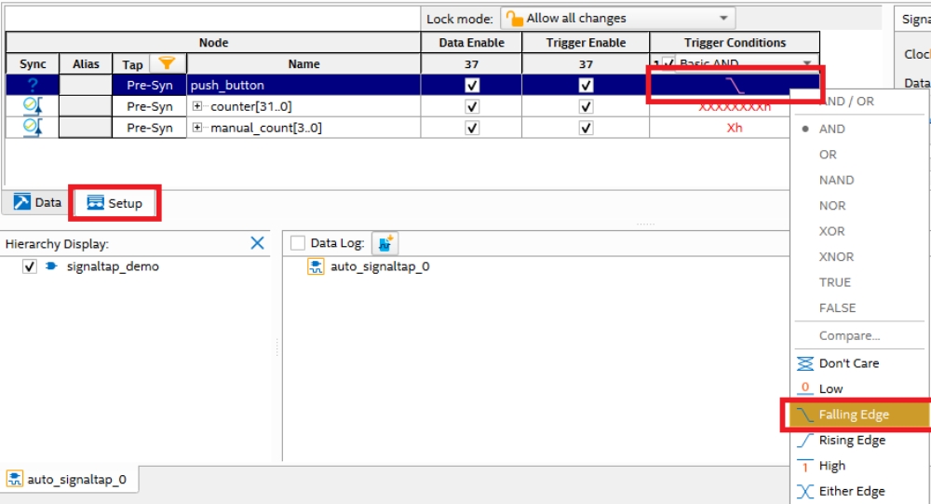Toggle Trigger Enable checkbox for counter[31..0]
931x504 pixels.
586,106
